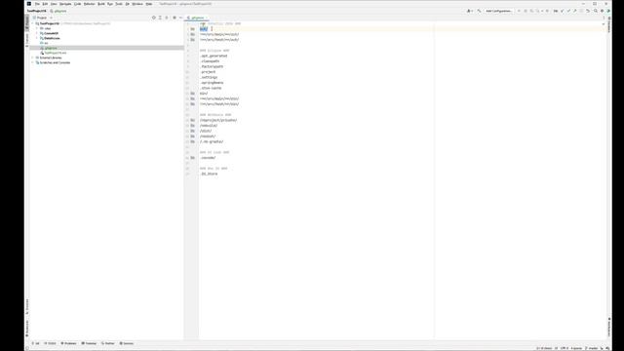Open the Services tool window
This screenshot has width=624, height=351.
point(127,343)
